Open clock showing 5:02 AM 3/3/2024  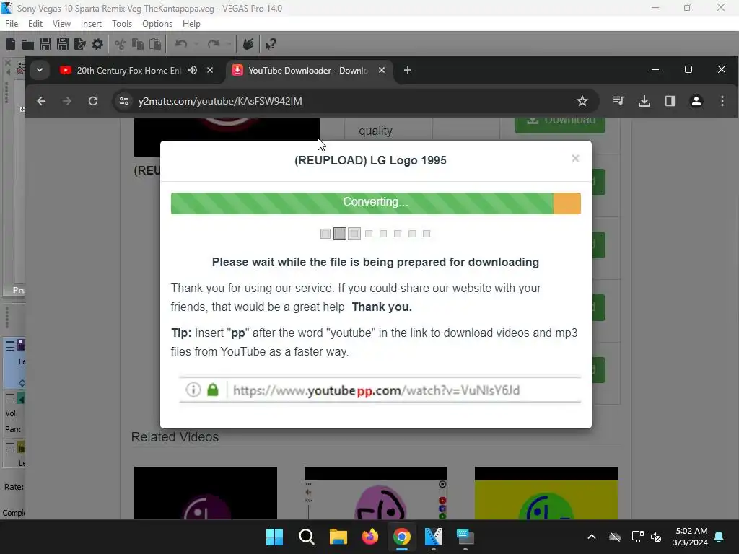(x=691, y=537)
